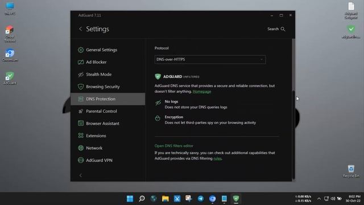Open Telegram from the taskbar

point(201,199)
